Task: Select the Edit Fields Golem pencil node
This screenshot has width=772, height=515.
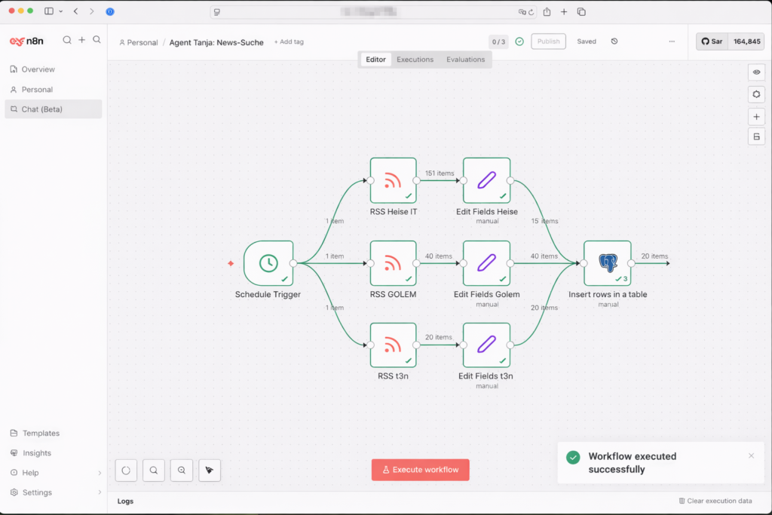Action: pos(486,263)
